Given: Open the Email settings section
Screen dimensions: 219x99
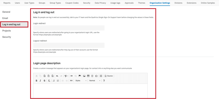Looking at the screenshot, I should pyautogui.click(x=5, y=18).
